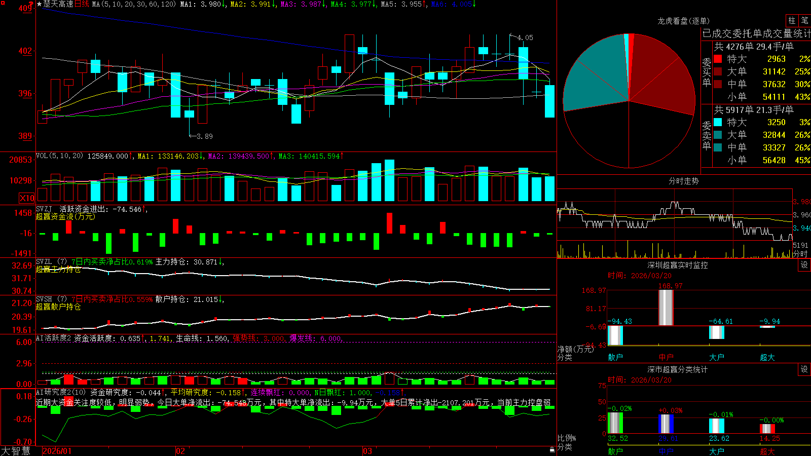Click the 共 5917单 21.3手/单 sell summary
This screenshot has width=811, height=456.
click(754, 109)
